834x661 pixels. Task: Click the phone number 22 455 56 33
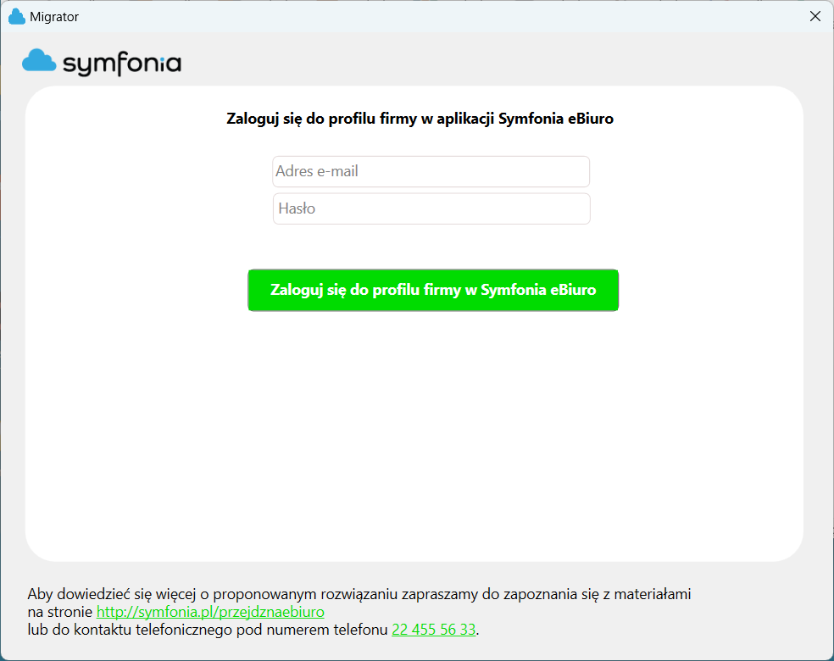pos(433,630)
